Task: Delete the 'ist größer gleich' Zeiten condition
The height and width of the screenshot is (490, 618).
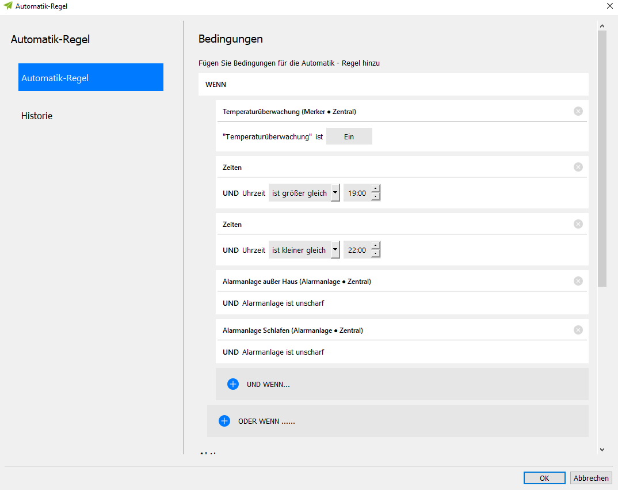Action: 578,167
